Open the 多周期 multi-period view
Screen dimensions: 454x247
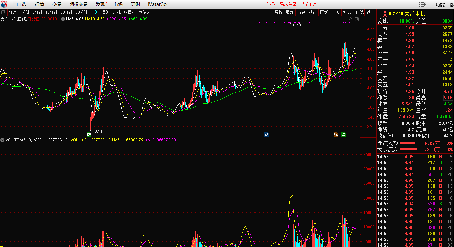[129, 12]
